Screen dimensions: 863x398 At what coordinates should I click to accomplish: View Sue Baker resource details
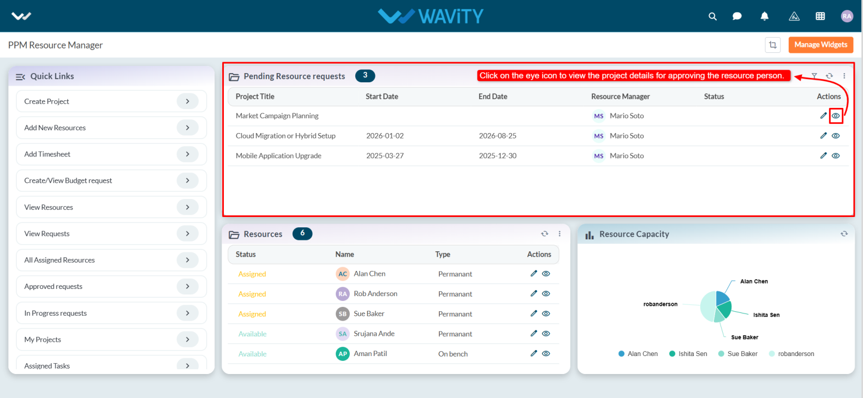pyautogui.click(x=546, y=313)
